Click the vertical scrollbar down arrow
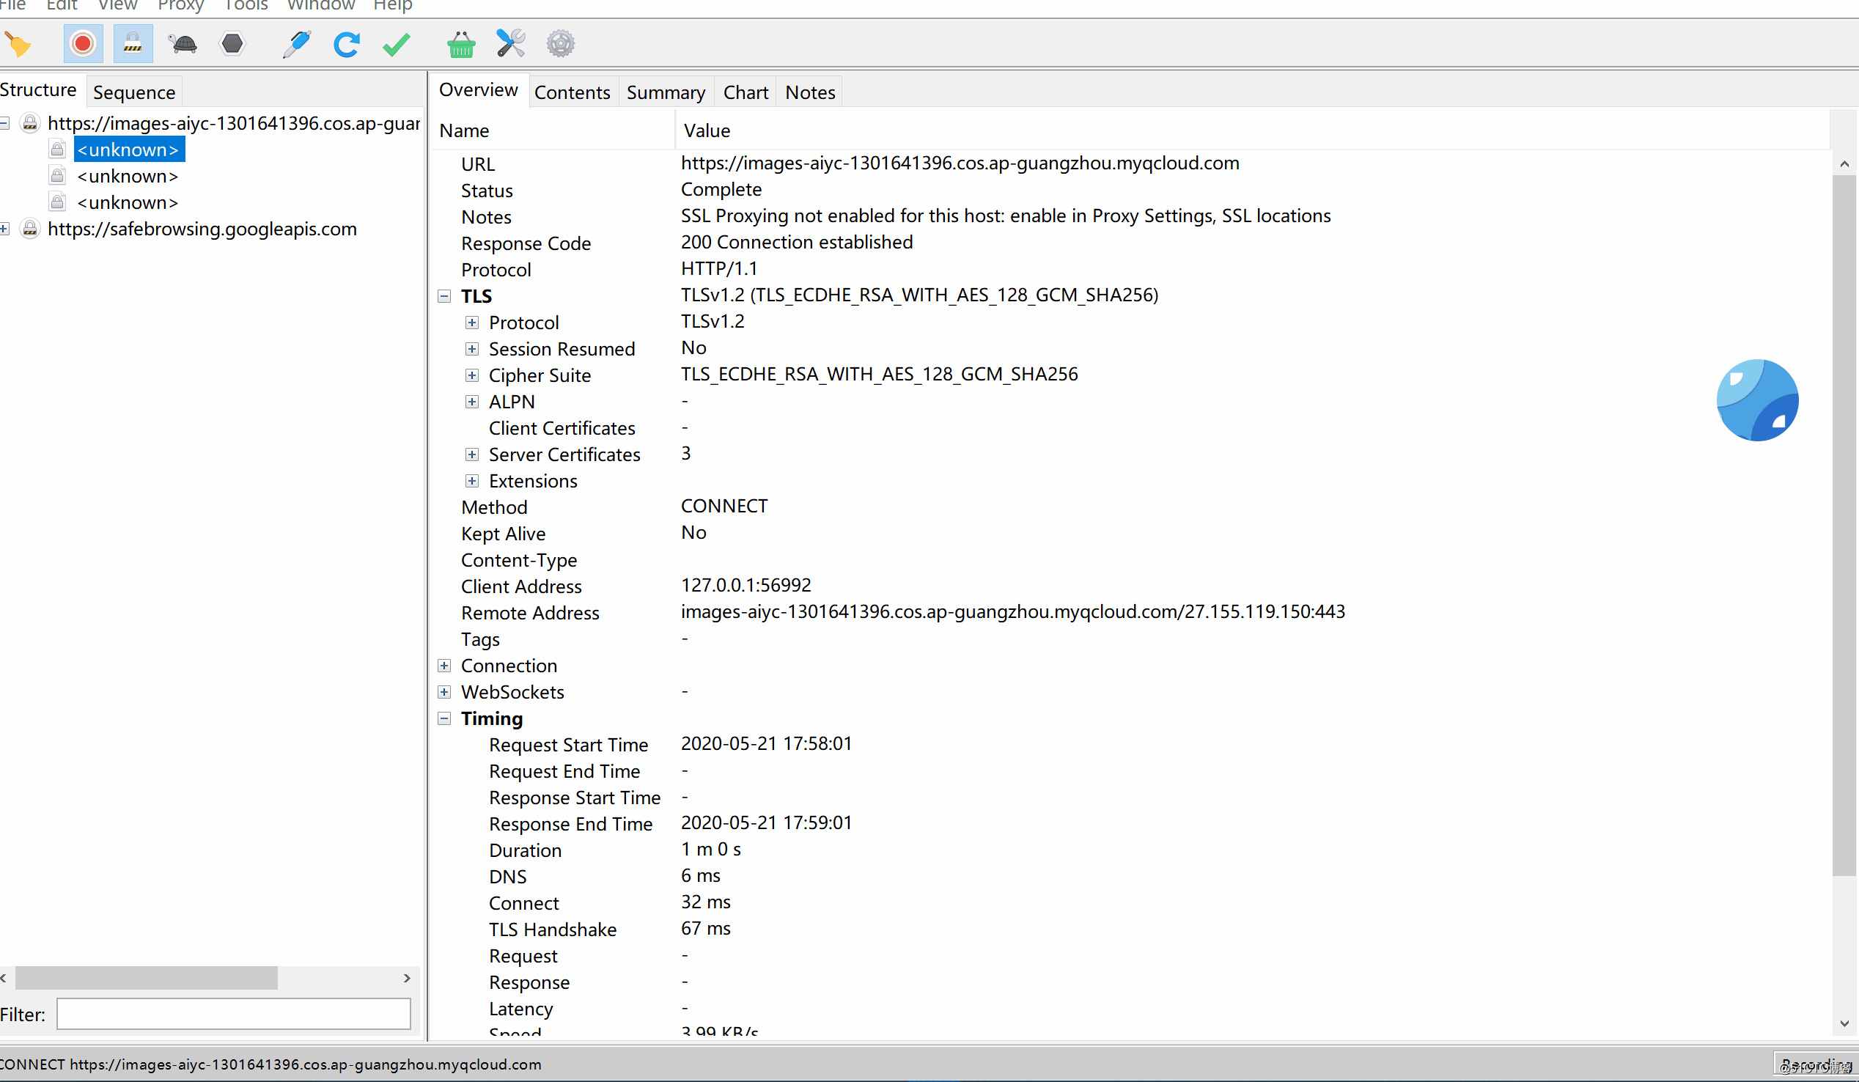The width and height of the screenshot is (1859, 1082). (1844, 1023)
